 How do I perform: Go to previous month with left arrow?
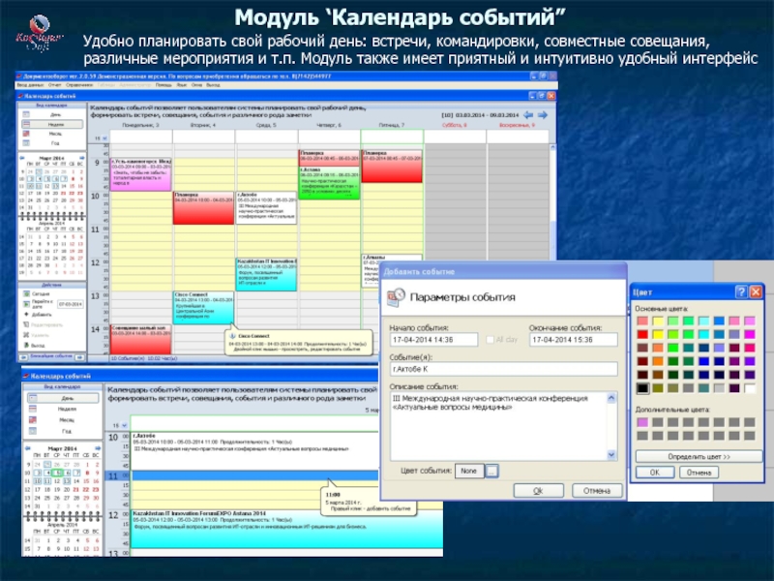coord(22,155)
